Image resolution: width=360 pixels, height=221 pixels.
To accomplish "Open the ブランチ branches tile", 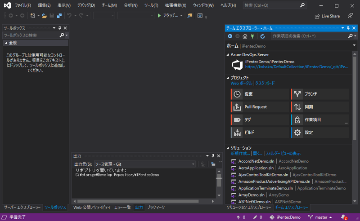I will pyautogui.click(x=320, y=94).
